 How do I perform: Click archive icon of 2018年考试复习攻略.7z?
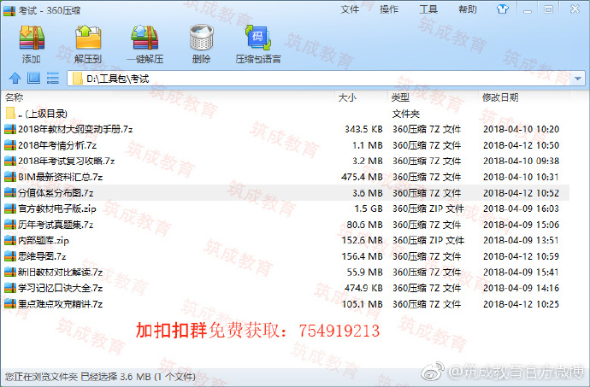[10, 161]
